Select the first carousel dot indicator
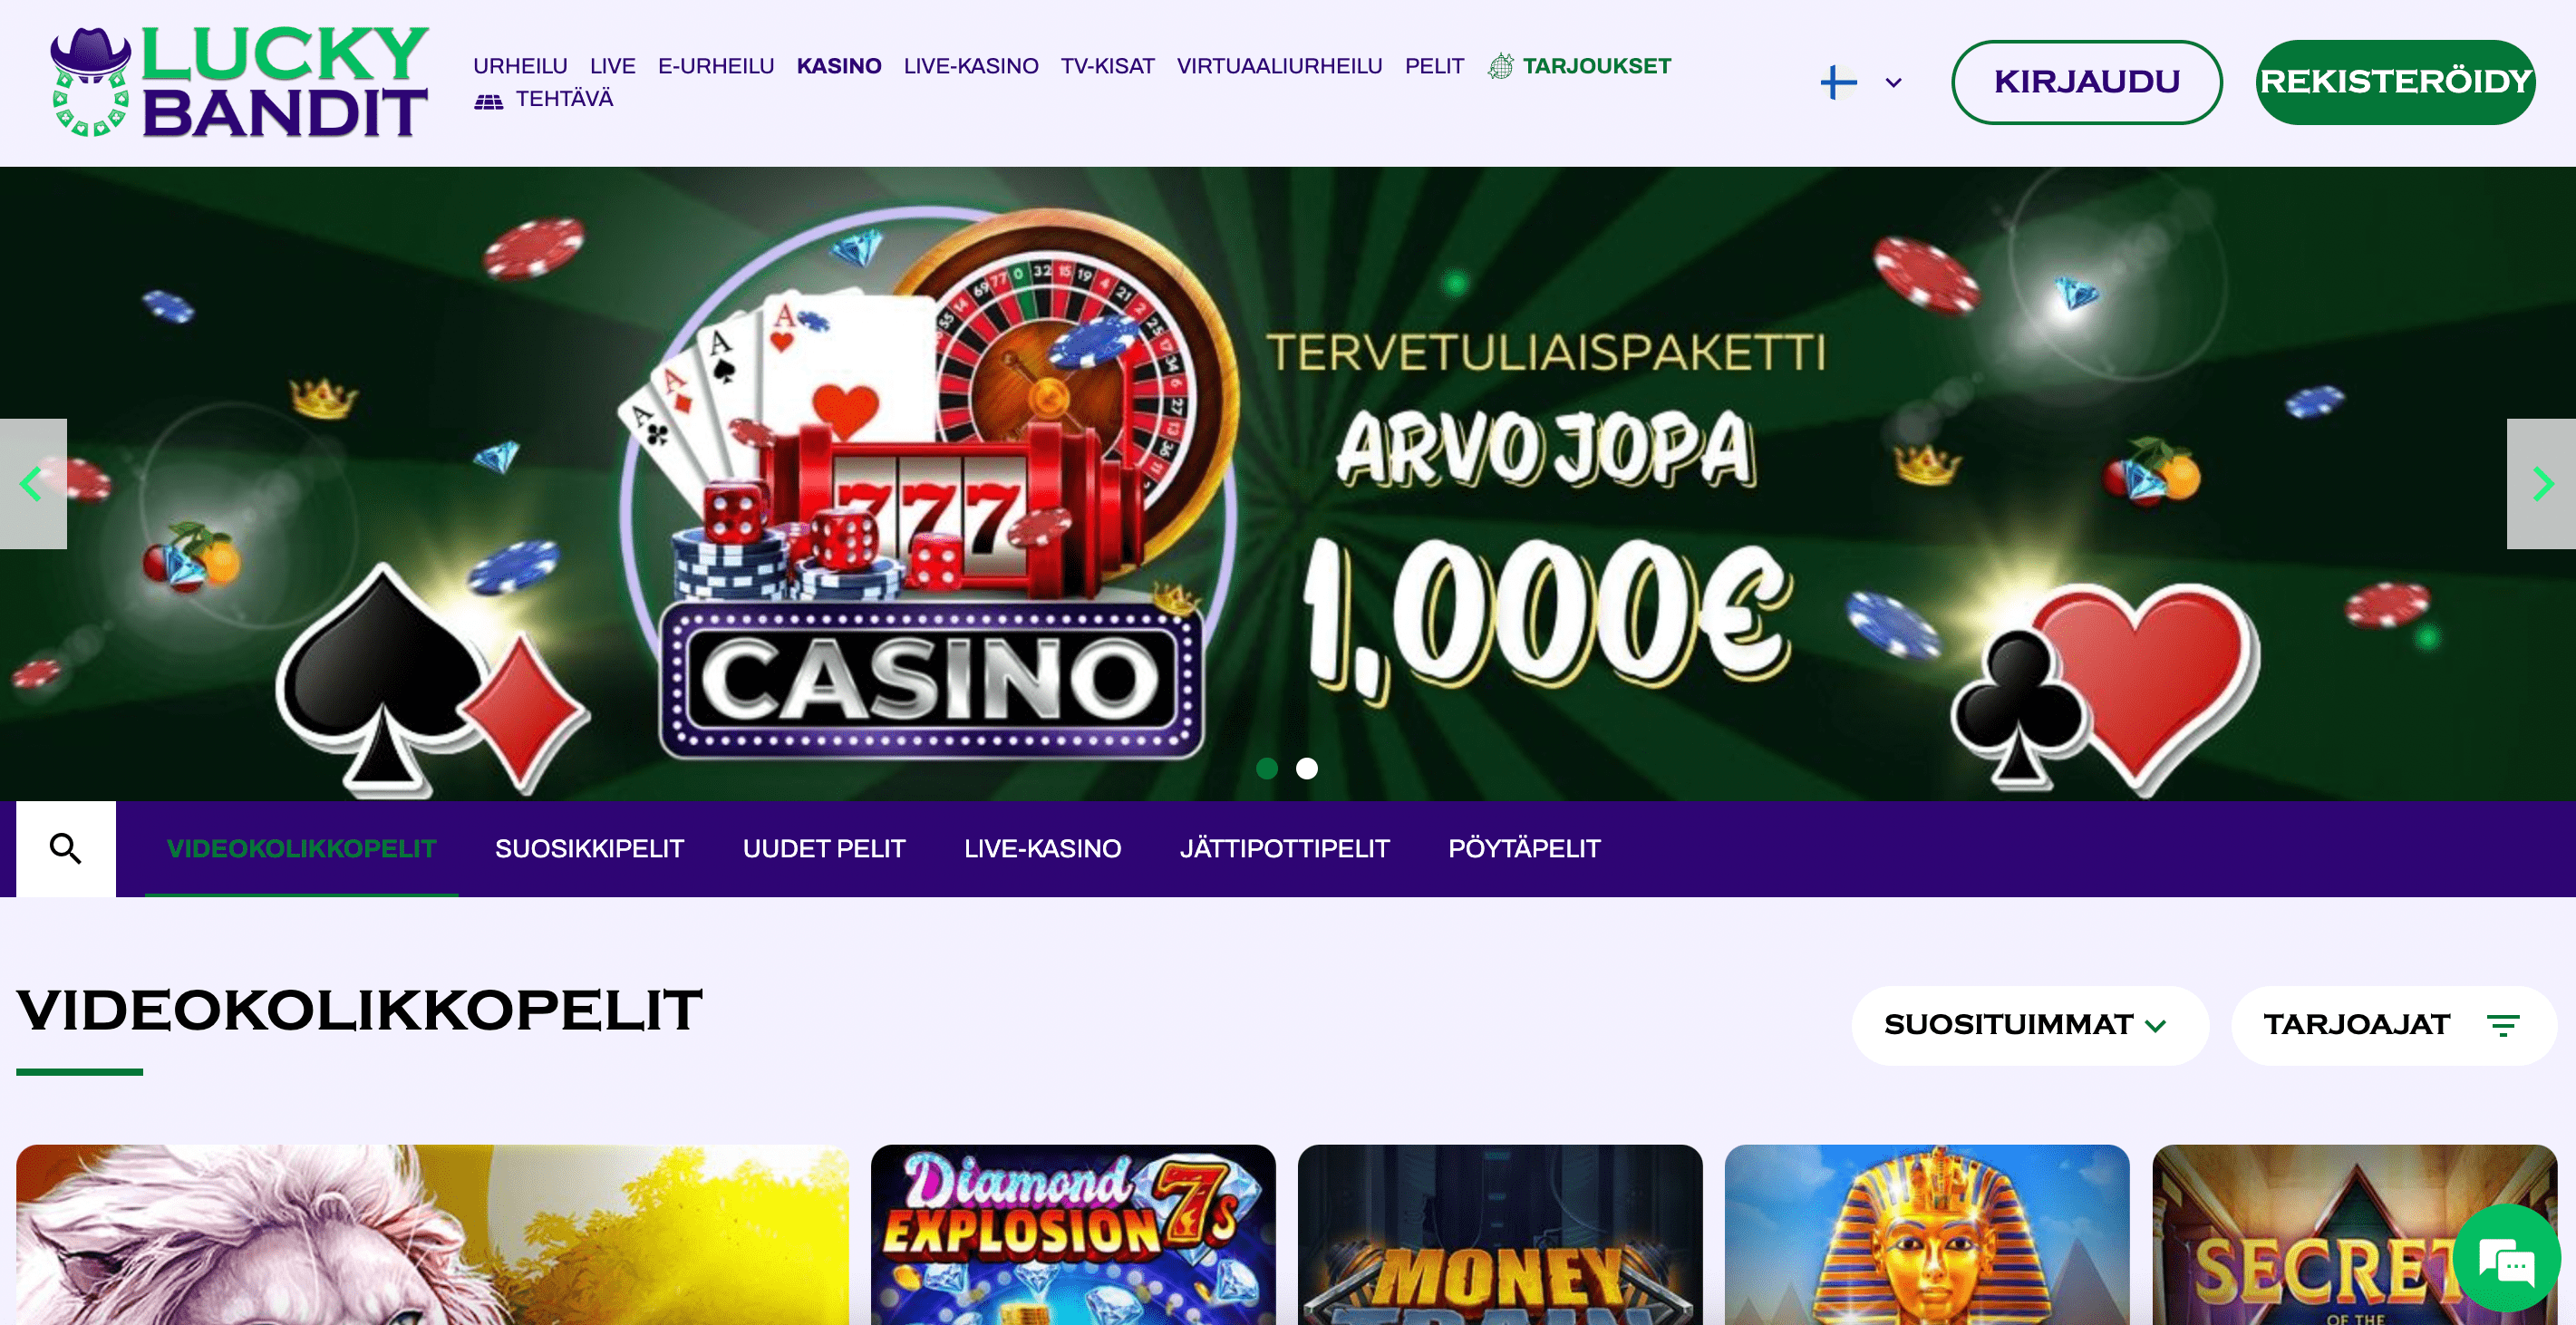2576x1325 pixels. [1266, 768]
